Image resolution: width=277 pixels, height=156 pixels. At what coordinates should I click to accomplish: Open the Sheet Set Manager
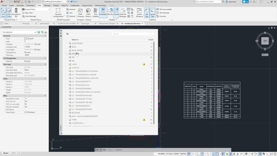(122, 13)
